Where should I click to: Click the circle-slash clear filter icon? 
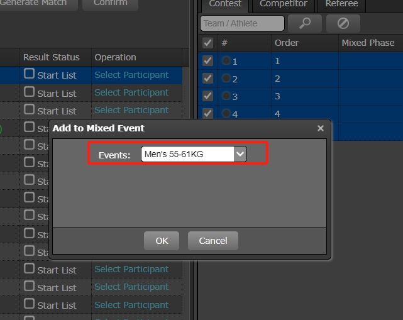coord(343,23)
